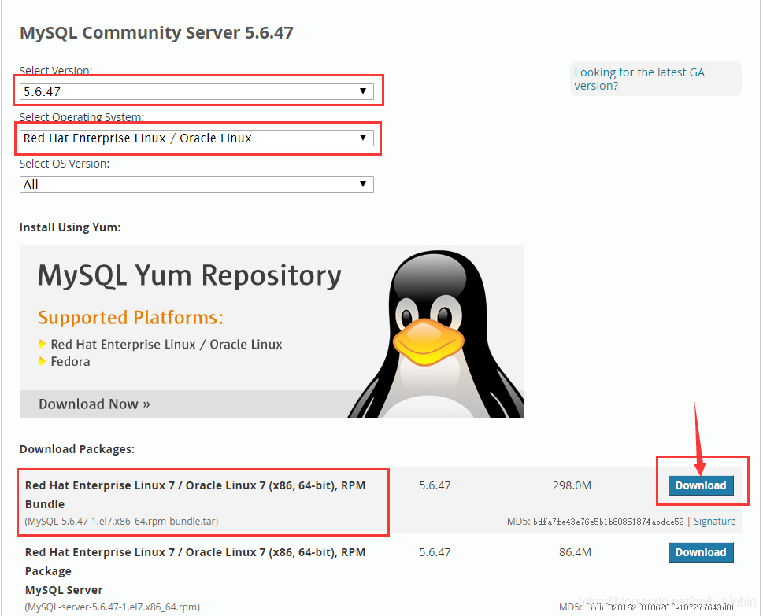Viewport: 763px width, 616px height.
Task: Click the 86.4M size value
Action: (575, 552)
